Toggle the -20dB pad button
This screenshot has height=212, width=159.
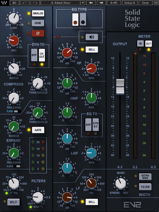point(38,23)
